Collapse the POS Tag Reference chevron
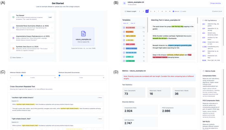The width and height of the screenshot is (226, 130). [219, 20]
